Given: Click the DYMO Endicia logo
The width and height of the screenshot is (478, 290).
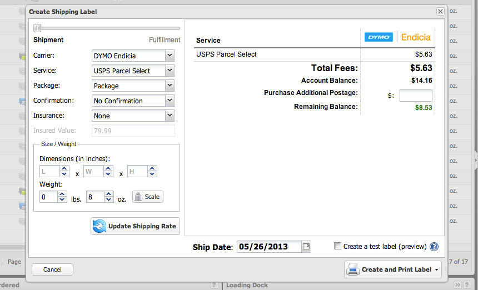Looking at the screenshot, I should (x=398, y=37).
